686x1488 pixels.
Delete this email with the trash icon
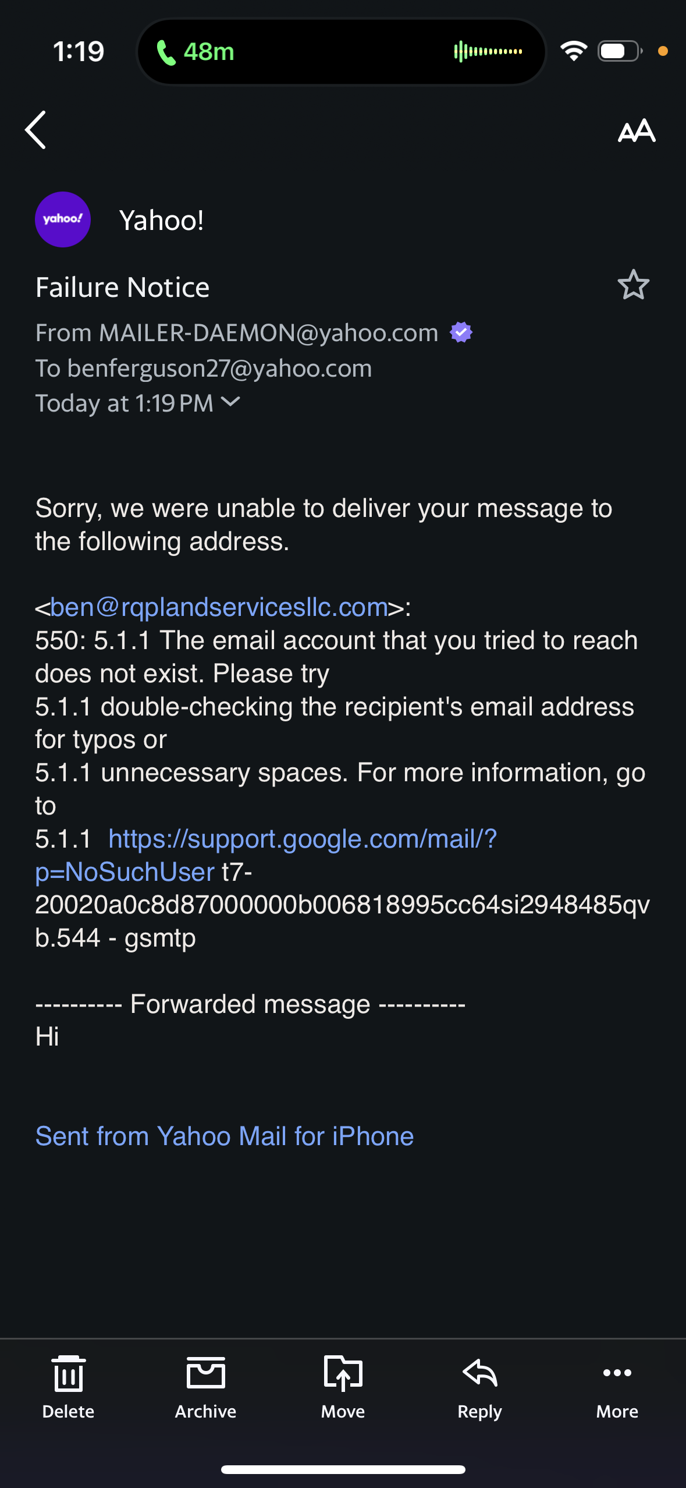(68, 1387)
